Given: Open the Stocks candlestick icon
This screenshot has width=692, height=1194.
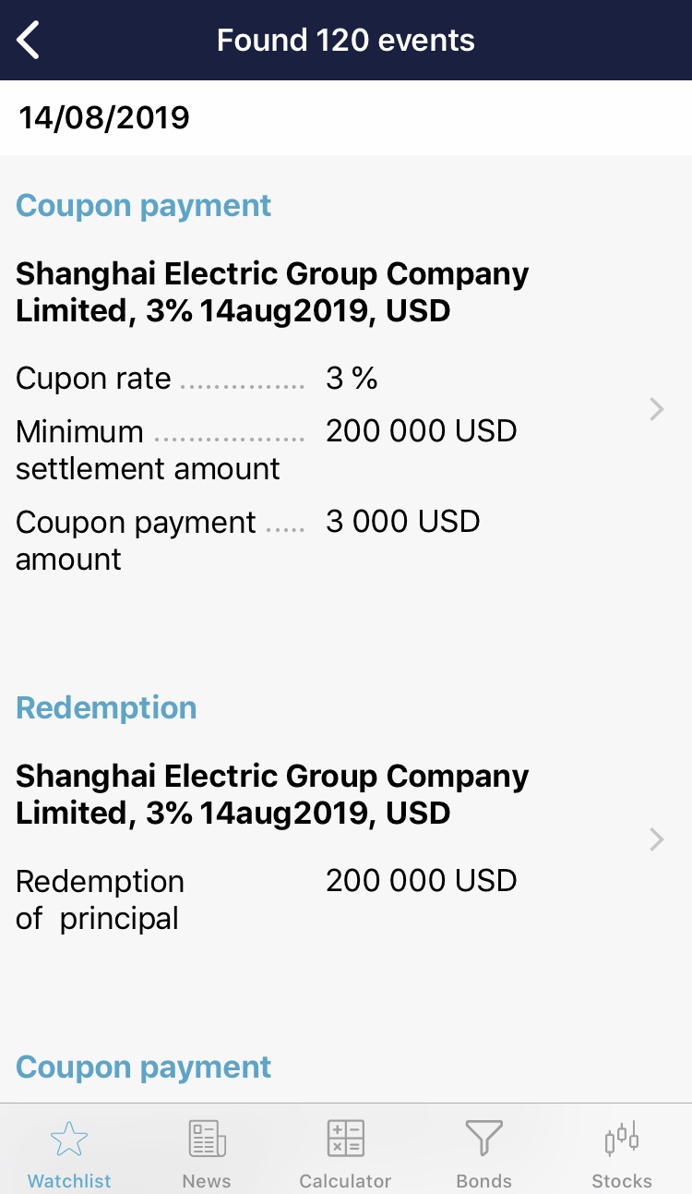Looking at the screenshot, I should pos(621,1139).
